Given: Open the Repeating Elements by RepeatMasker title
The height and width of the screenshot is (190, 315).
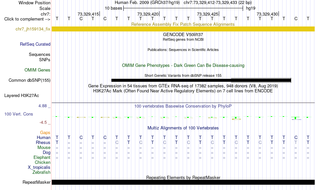Looking at the screenshot, I should click(183, 177).
